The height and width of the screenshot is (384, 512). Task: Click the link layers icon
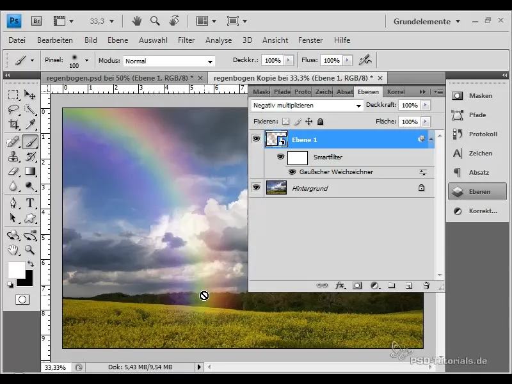(x=322, y=285)
